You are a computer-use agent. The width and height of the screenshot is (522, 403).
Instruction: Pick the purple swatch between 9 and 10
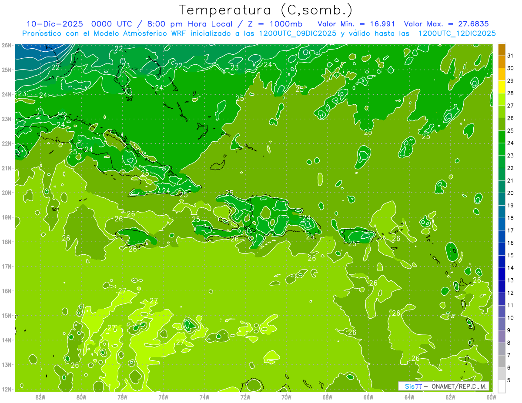[x=502, y=324]
